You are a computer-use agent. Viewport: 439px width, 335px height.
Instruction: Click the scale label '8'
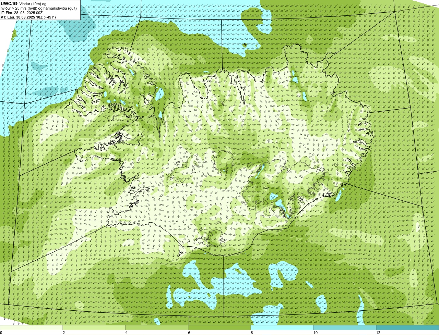(252, 333)
